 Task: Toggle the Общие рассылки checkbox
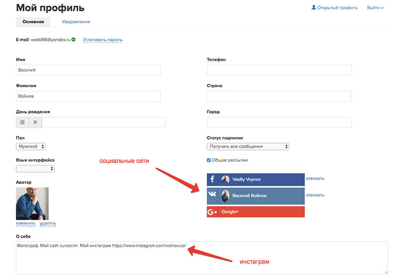coord(209,160)
